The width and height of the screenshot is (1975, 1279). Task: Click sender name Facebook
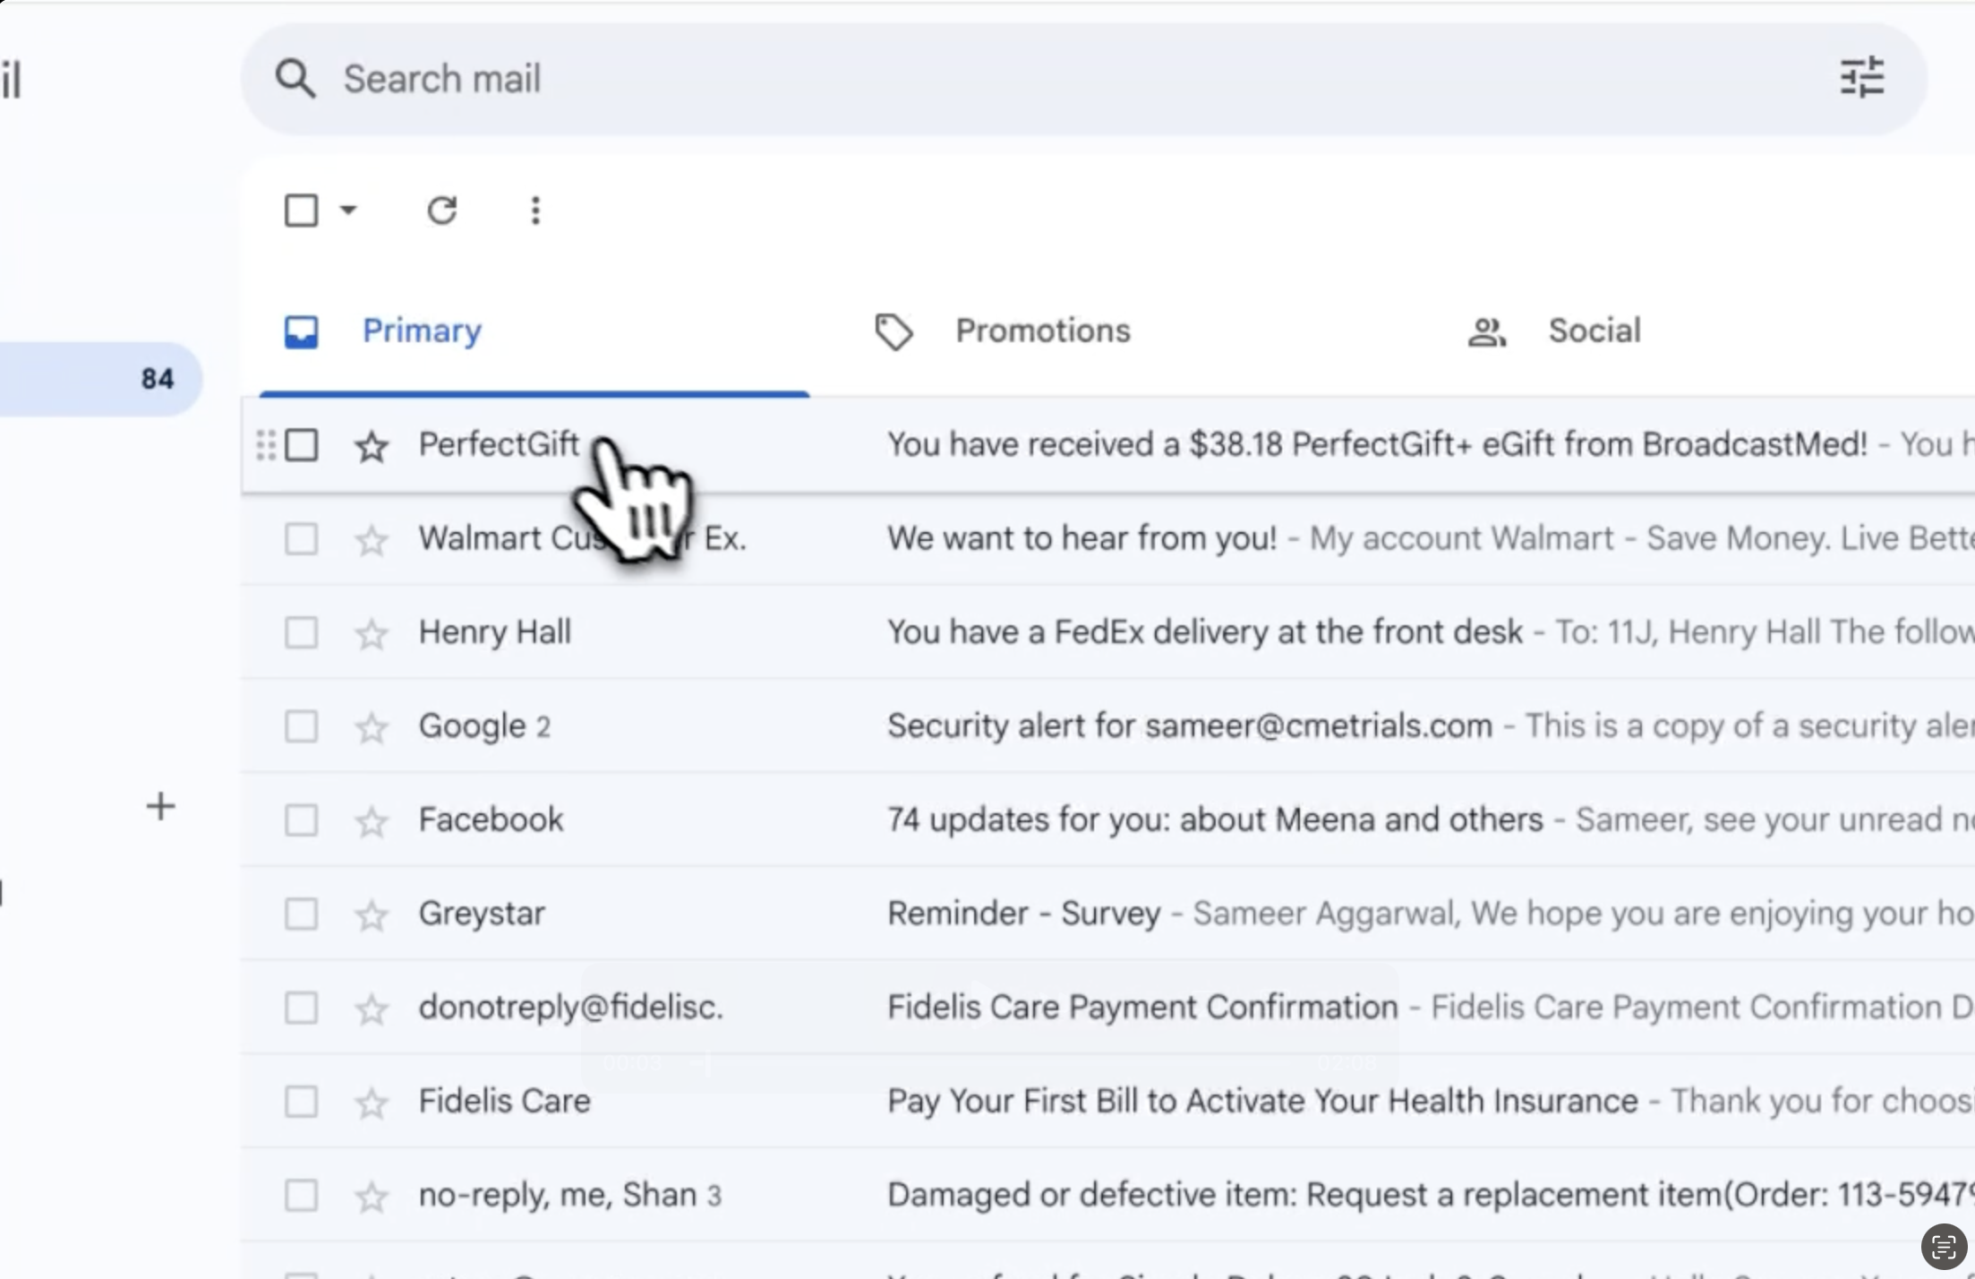pyautogui.click(x=492, y=820)
